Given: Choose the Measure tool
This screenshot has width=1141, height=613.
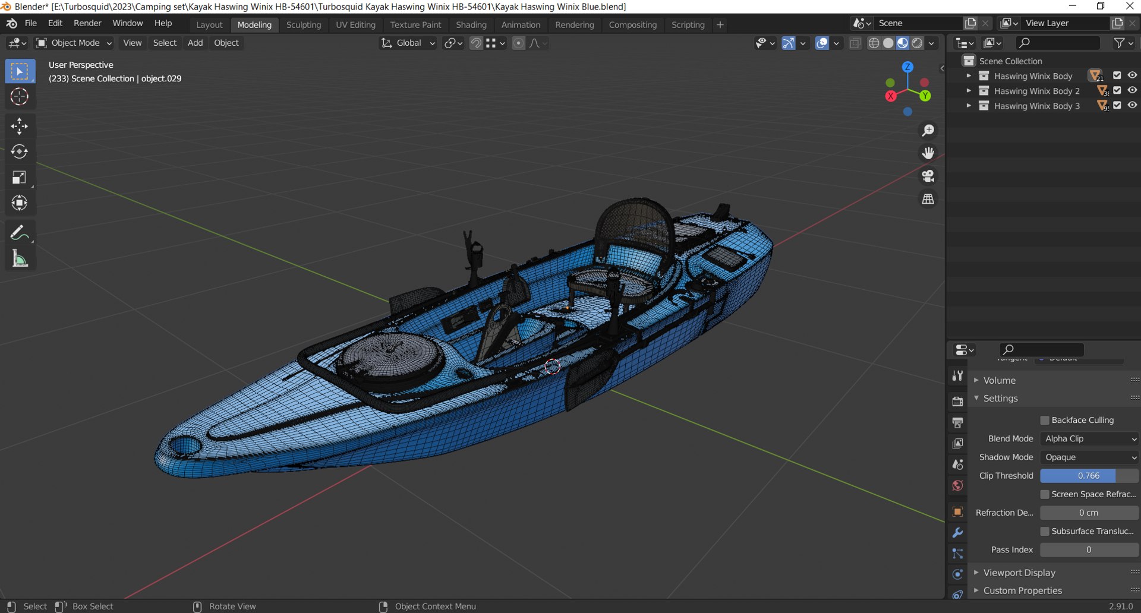Looking at the screenshot, I should click(19, 258).
